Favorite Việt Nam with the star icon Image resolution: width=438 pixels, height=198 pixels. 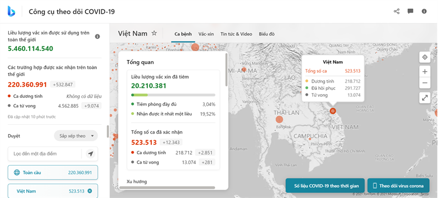pyautogui.click(x=154, y=33)
